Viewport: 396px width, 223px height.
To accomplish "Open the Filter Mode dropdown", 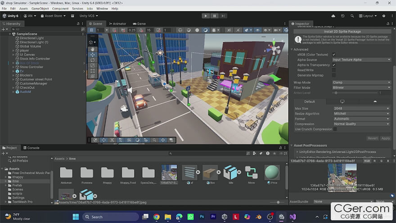I will tap(362, 87).
